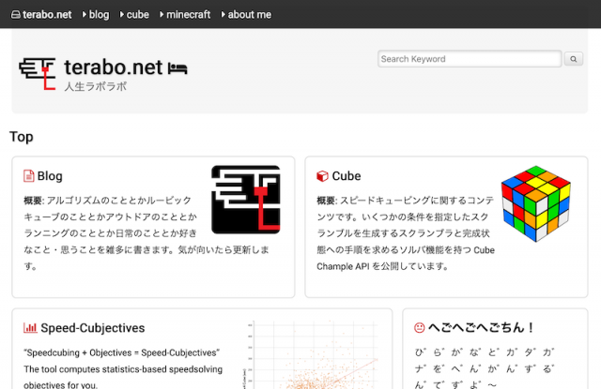Open the Cube card heading

pyautogui.click(x=347, y=176)
